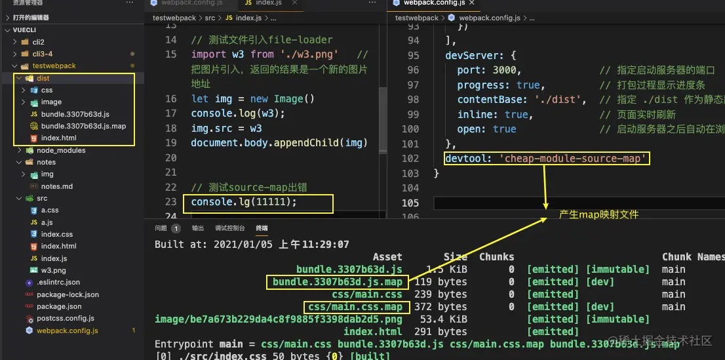Expand the cli2 folder
The width and height of the screenshot is (725, 360).
coord(15,42)
